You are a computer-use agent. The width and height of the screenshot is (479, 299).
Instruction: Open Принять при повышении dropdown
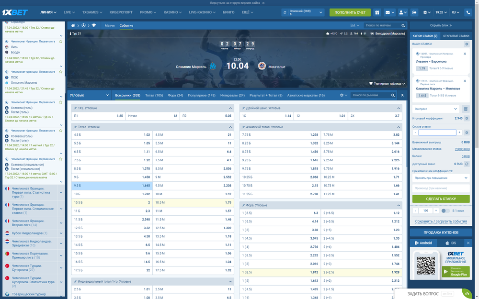pyautogui.click(x=441, y=178)
